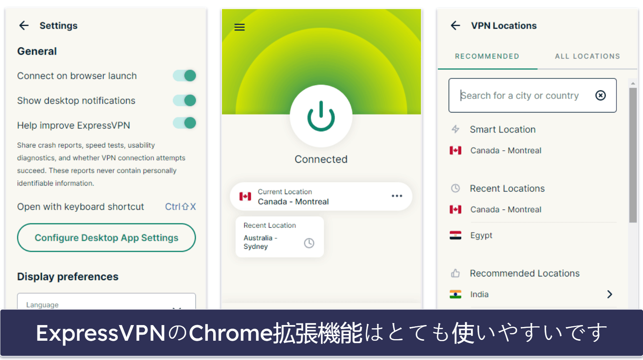Click the Recommended Locations thumbs-up icon
The width and height of the screenshot is (643, 360).
(455, 273)
